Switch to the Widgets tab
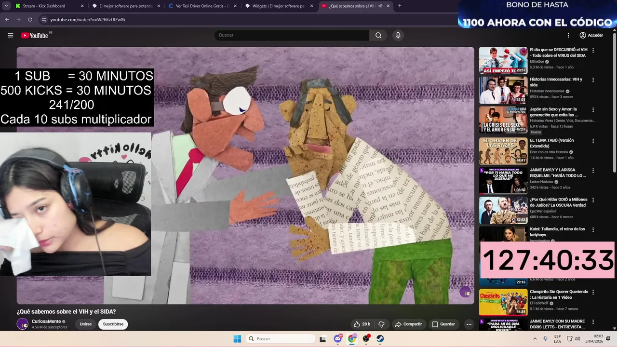The width and height of the screenshot is (617, 347). click(x=279, y=6)
